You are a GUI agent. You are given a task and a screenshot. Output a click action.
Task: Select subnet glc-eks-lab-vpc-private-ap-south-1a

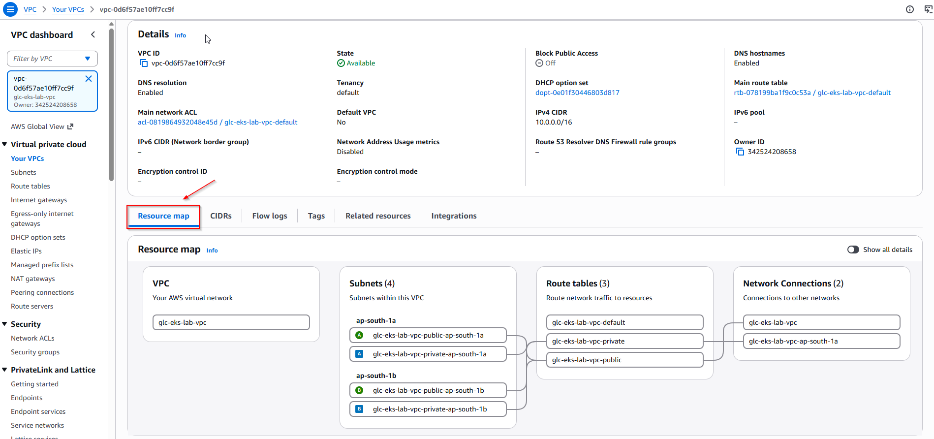point(428,354)
